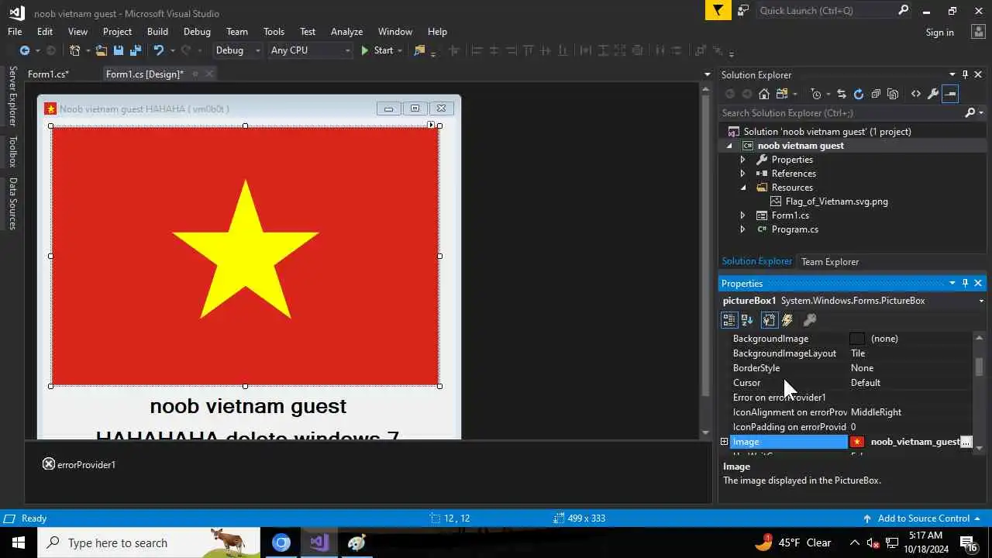Click the feedback notification flag icon
The width and height of the screenshot is (992, 558).
(718, 10)
